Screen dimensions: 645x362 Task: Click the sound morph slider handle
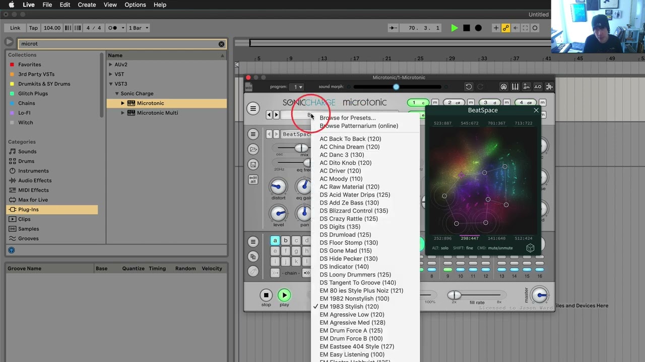click(x=396, y=87)
